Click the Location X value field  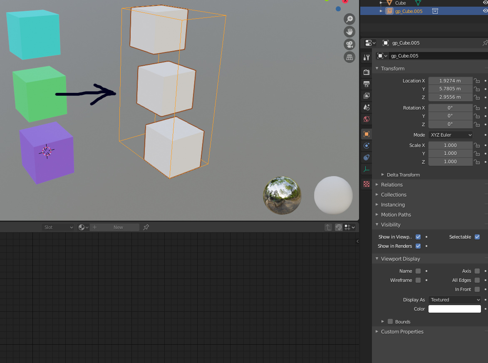(x=450, y=81)
